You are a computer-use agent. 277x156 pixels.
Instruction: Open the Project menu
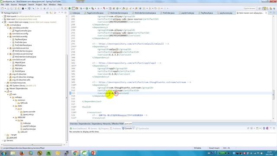click(39, 5)
